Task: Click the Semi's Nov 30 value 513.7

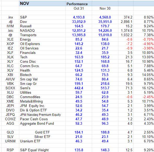Action: click(x=105, y=88)
